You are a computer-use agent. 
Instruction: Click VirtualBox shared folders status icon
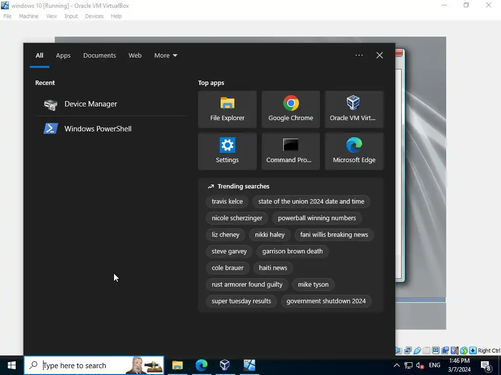427,351
